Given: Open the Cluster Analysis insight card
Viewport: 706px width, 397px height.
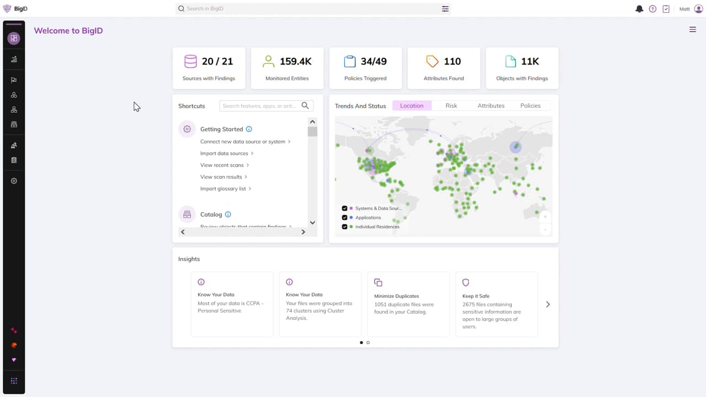Looking at the screenshot, I should 320,304.
